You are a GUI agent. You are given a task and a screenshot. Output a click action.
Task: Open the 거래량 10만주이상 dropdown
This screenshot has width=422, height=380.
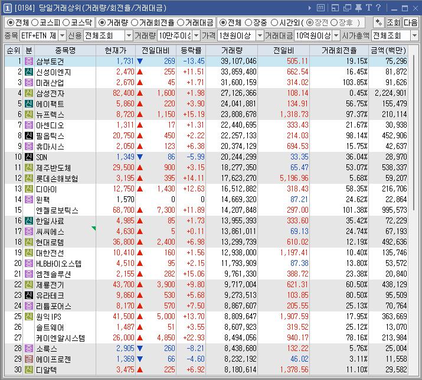point(196,35)
